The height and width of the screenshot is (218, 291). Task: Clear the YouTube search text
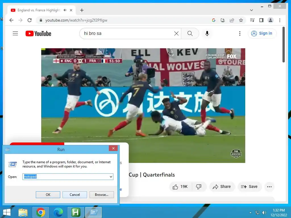[x=176, y=33]
